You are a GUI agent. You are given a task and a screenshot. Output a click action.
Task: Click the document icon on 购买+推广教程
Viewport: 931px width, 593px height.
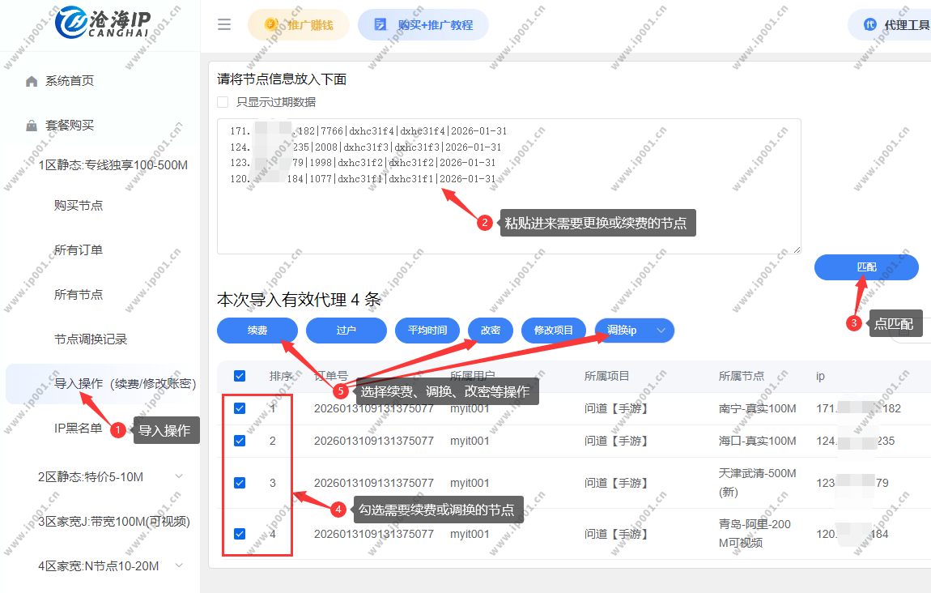click(x=380, y=24)
